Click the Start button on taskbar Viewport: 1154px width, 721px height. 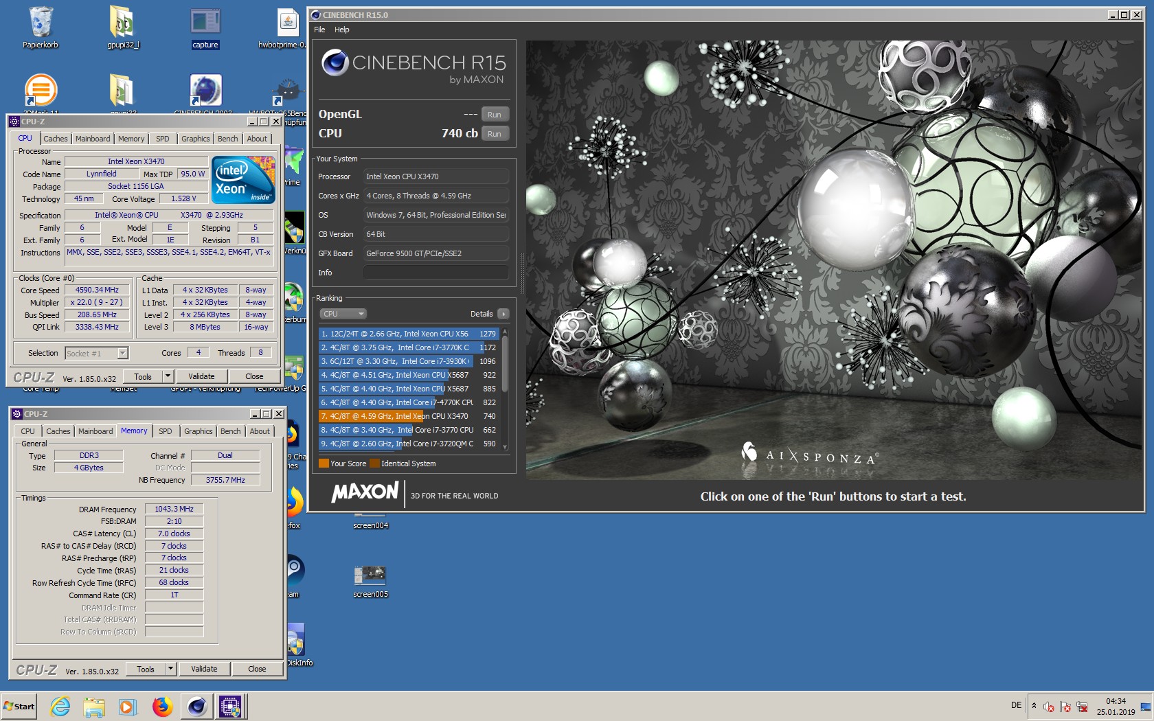click(x=19, y=706)
